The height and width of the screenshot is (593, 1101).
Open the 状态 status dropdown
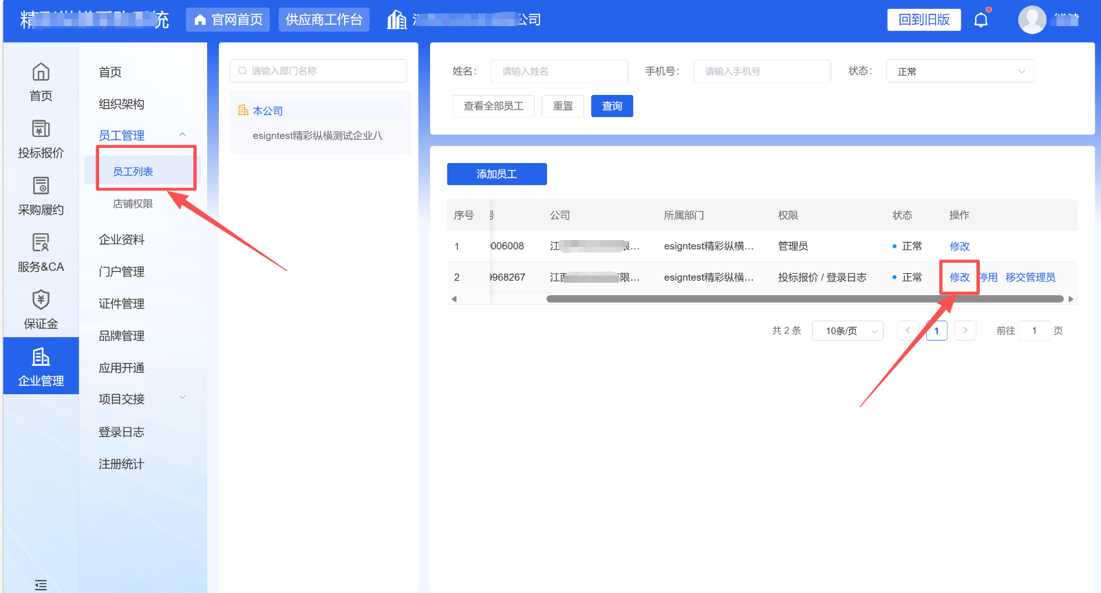pyautogui.click(x=960, y=72)
